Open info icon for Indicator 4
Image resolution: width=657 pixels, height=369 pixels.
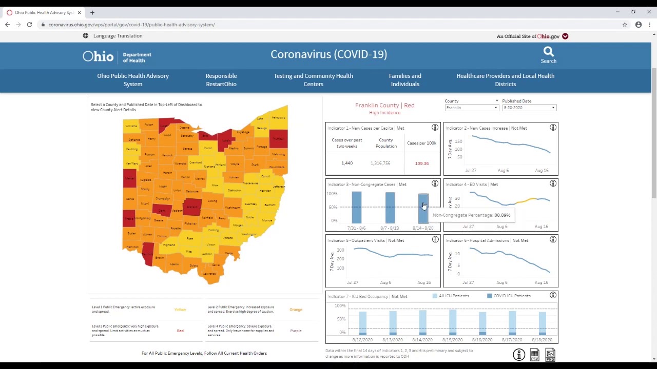click(x=553, y=183)
